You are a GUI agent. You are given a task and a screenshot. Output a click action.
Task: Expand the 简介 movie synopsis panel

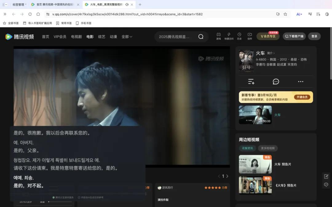[271, 53]
